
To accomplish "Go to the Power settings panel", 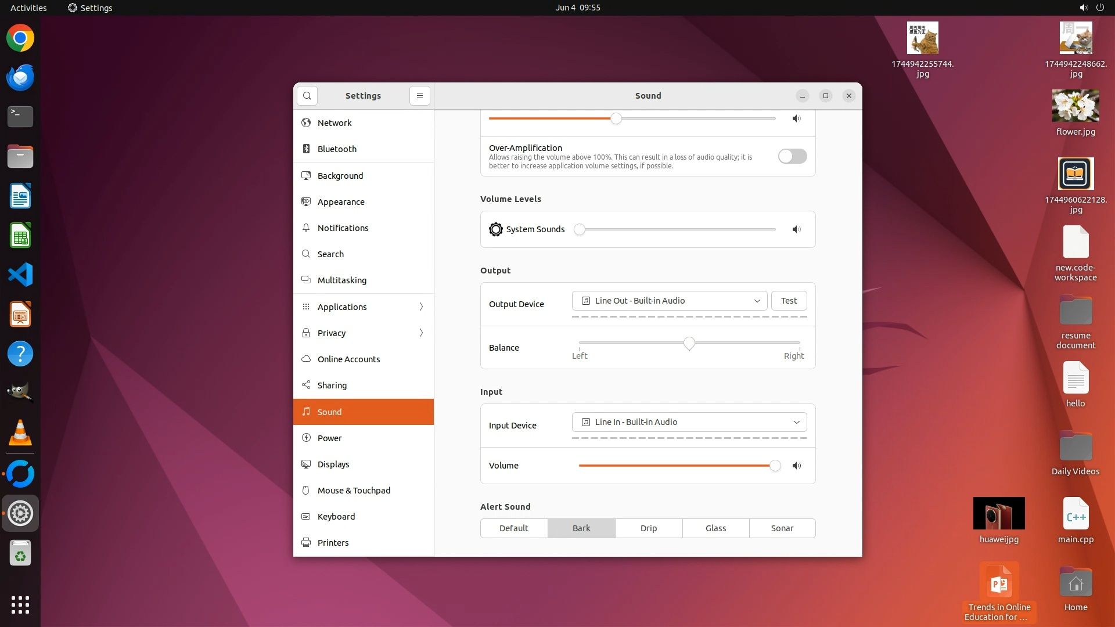I will click(330, 438).
